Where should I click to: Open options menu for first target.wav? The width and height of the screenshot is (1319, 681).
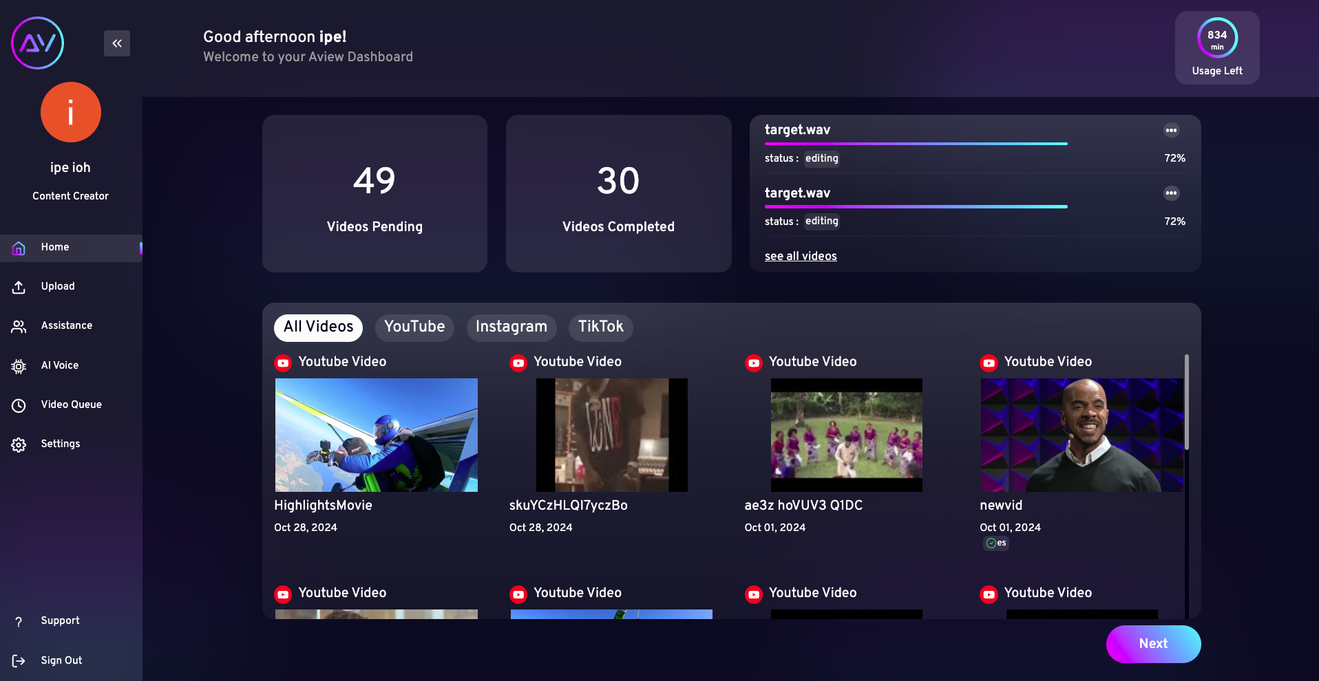click(1171, 130)
